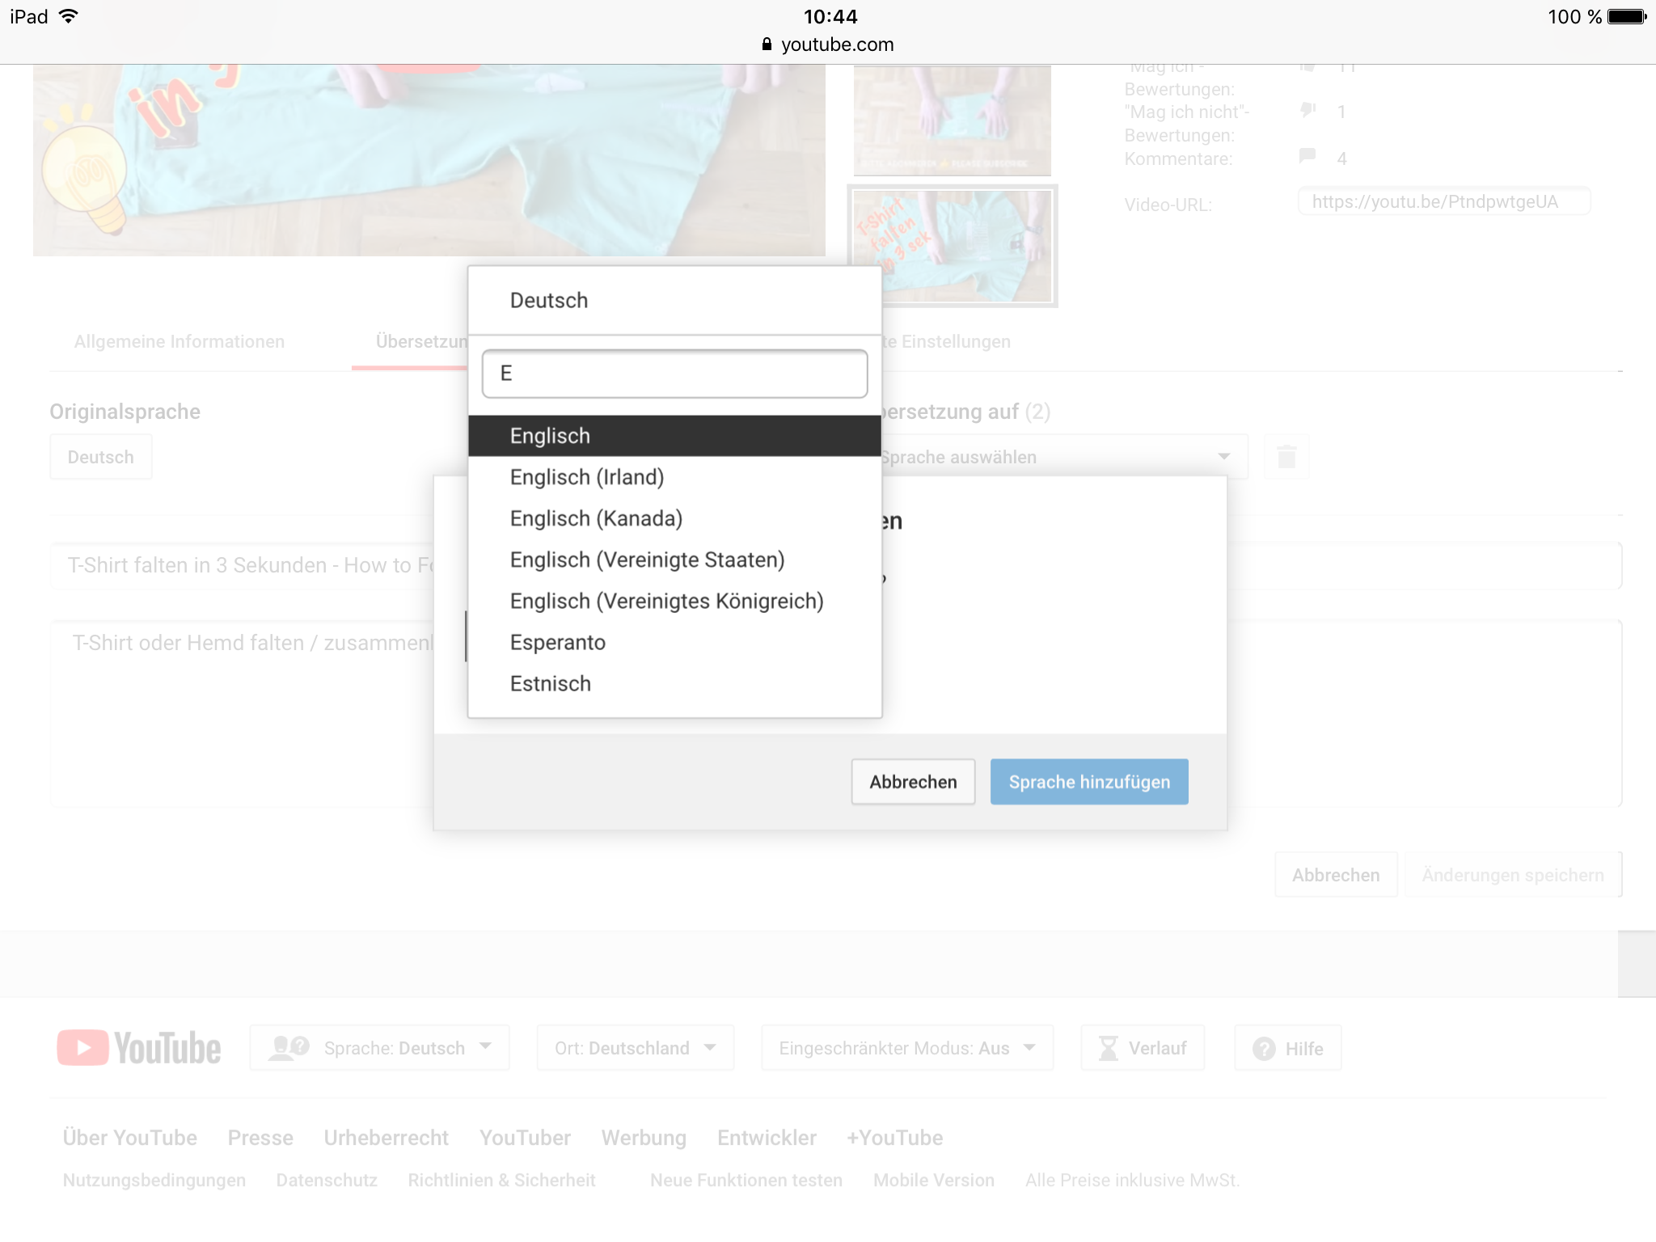Click the language search input field
1656x1242 pixels.
(x=674, y=374)
